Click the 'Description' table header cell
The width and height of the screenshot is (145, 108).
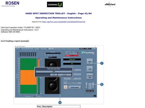pyautogui.click(x=61, y=106)
